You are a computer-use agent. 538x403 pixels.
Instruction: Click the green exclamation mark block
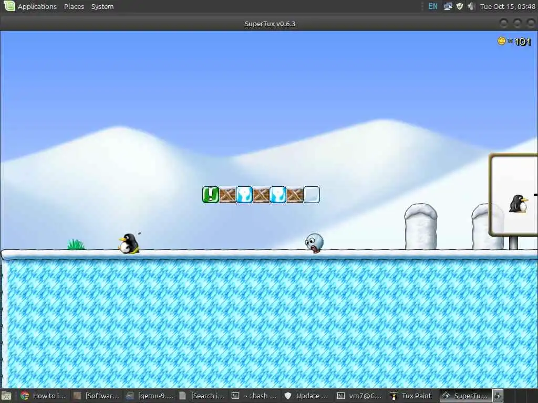(211, 195)
